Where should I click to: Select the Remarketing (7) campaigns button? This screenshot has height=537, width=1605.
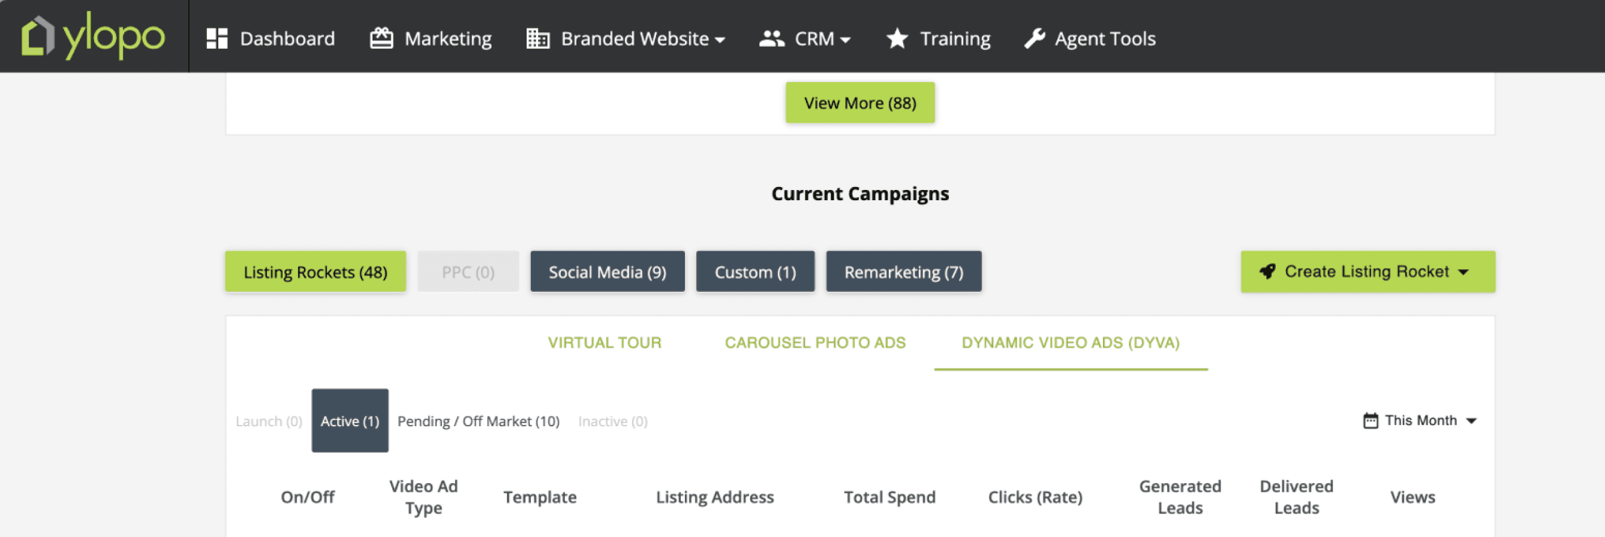(903, 272)
